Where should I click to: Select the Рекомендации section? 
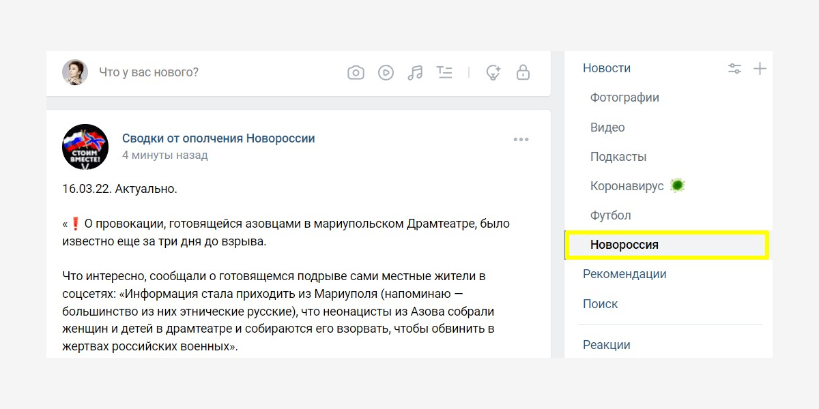624,274
